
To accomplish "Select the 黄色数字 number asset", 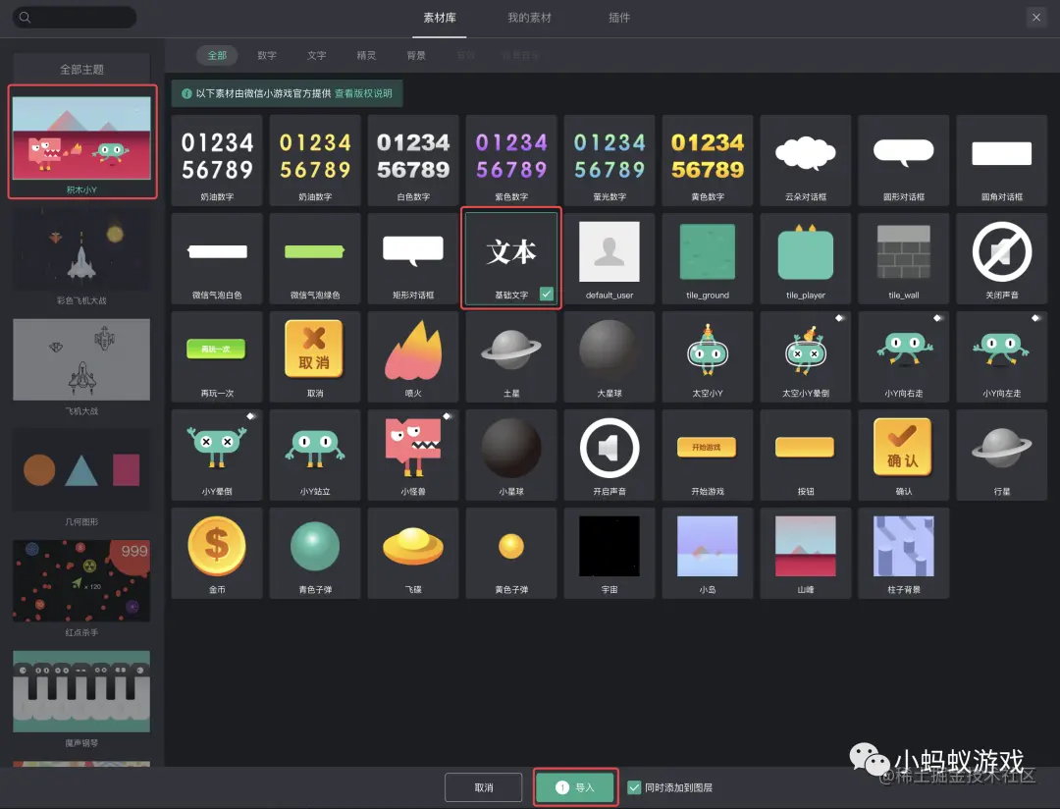I will (707, 160).
